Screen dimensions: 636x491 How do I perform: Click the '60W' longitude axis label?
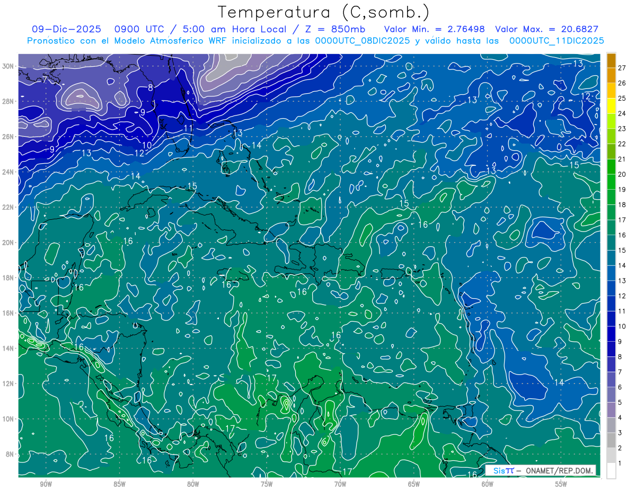pyautogui.click(x=488, y=485)
